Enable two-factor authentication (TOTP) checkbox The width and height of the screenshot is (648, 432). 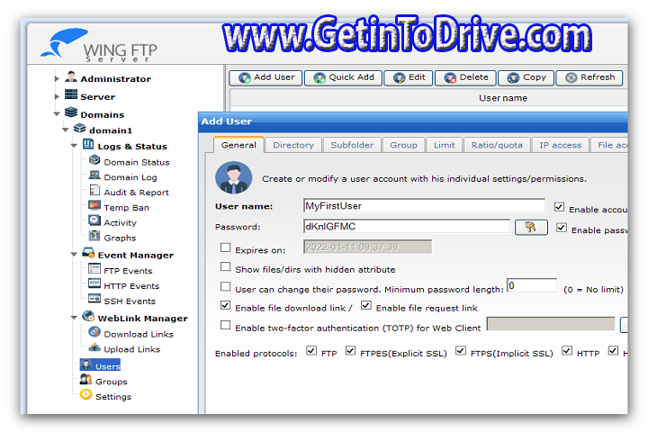[x=225, y=325]
